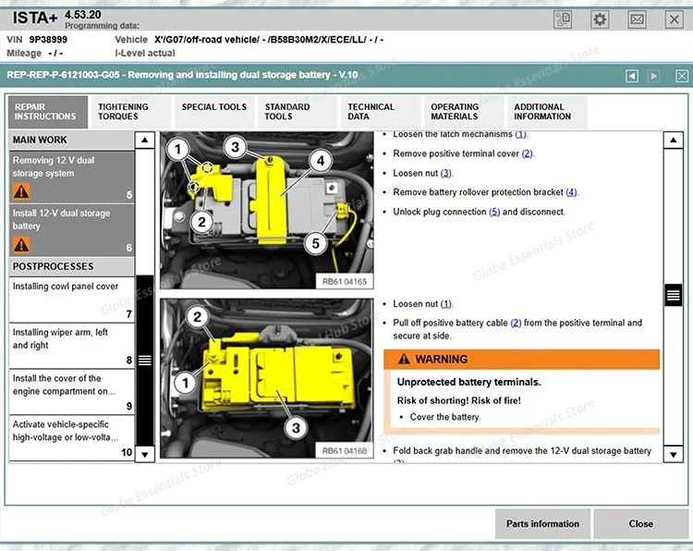Viewport: 693px width, 551px height.
Task: Open the Technical Data tab
Action: tap(380, 112)
